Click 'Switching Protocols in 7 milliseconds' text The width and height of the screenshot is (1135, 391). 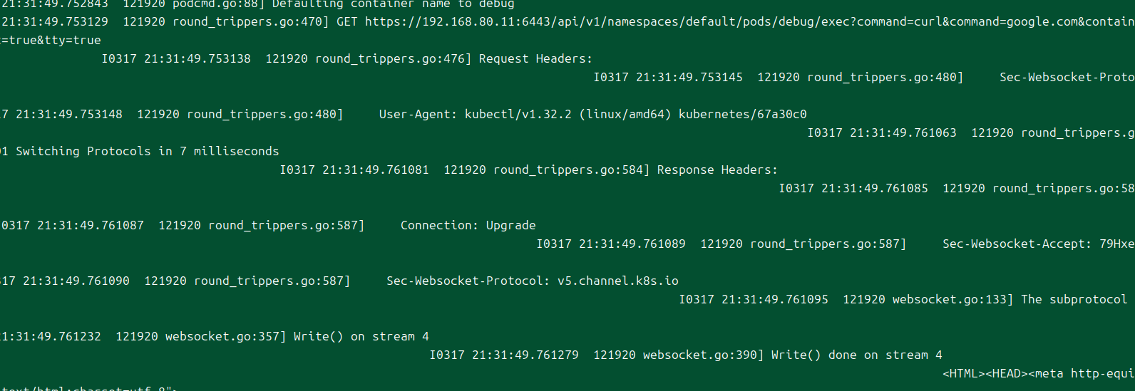pyautogui.click(x=148, y=152)
